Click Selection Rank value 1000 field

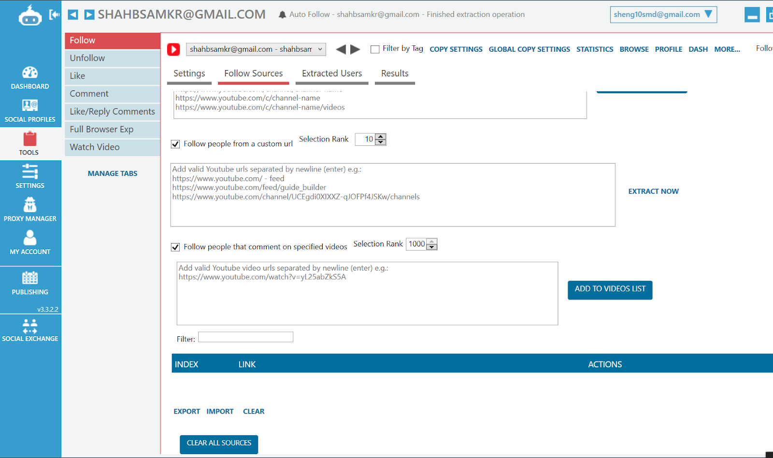pos(416,244)
